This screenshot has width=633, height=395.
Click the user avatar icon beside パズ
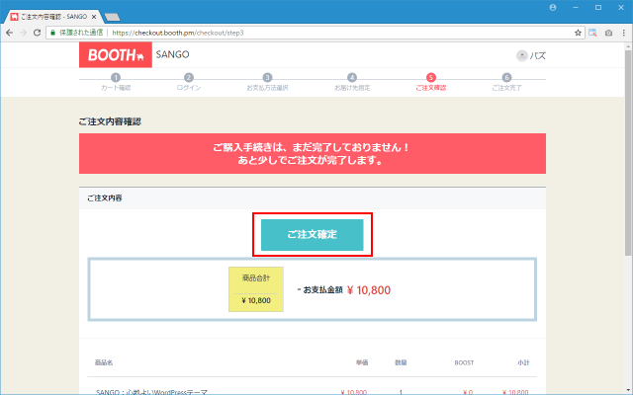[x=521, y=55]
